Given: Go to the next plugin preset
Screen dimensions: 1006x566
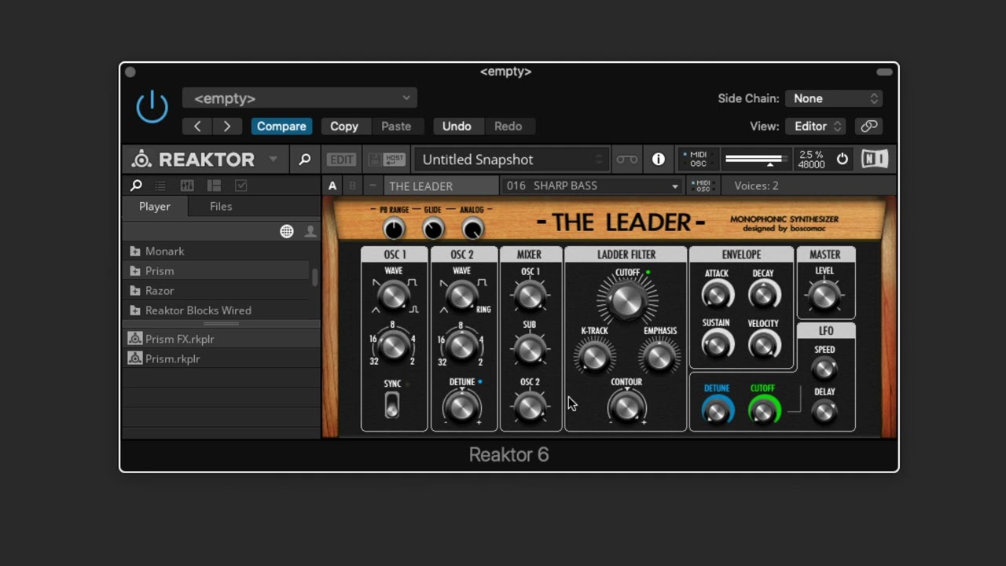Looking at the screenshot, I should [x=227, y=126].
